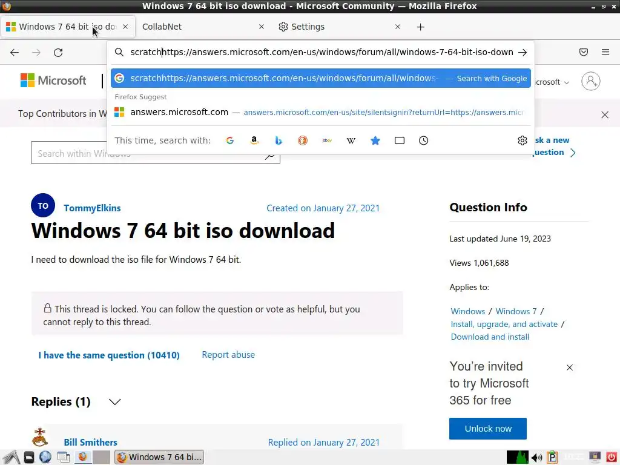Switch to the Settings tab
Image resolution: width=620 pixels, height=465 pixels.
(x=339, y=27)
